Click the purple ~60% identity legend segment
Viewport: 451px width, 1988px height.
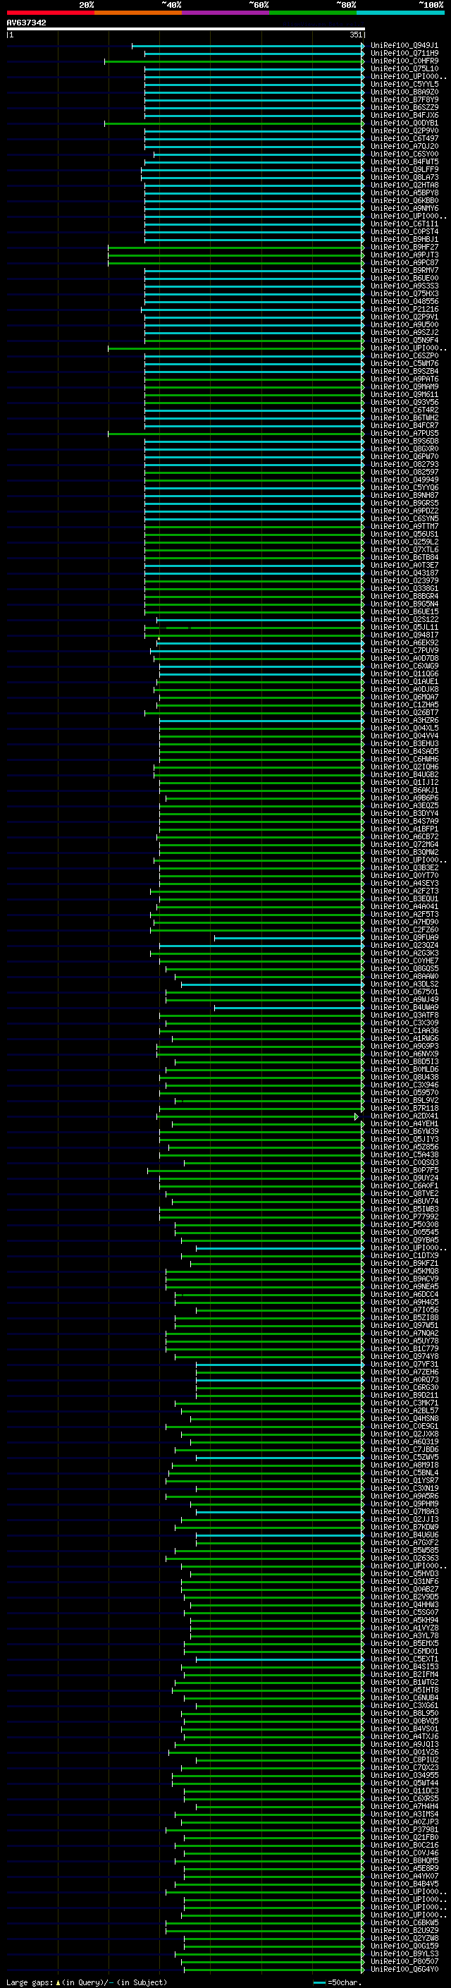tap(226, 13)
